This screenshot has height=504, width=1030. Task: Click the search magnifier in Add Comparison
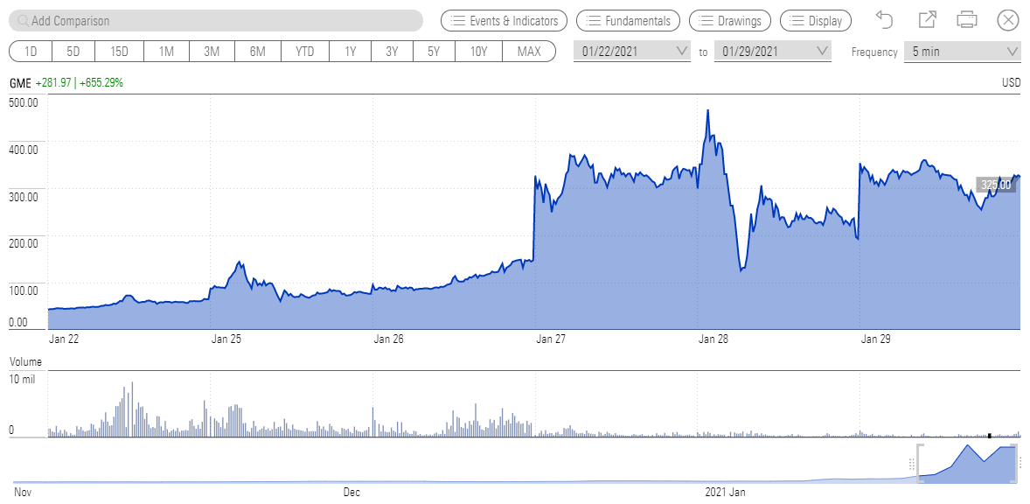(x=23, y=20)
